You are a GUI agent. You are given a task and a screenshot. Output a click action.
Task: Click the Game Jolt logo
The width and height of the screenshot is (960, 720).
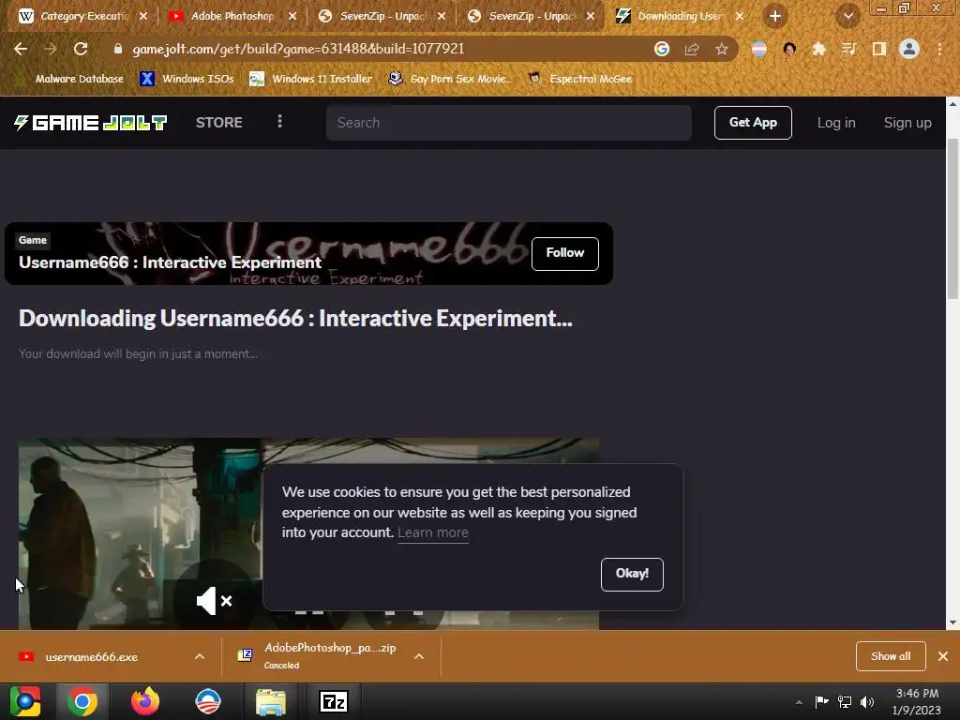click(91, 123)
